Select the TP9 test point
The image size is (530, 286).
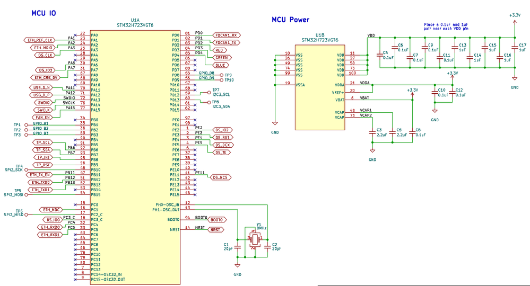point(222,75)
